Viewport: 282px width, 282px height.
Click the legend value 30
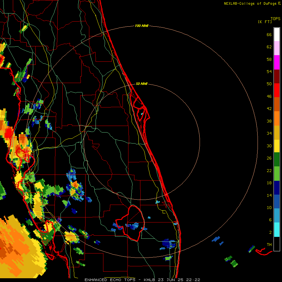[x=269, y=146]
